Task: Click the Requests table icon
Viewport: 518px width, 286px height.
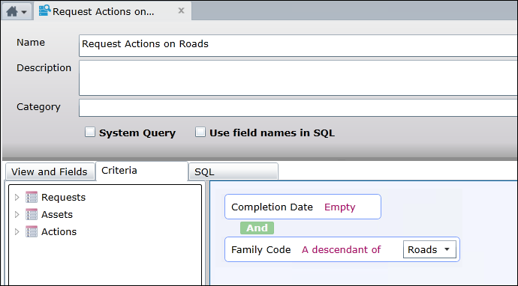Action: pos(32,197)
